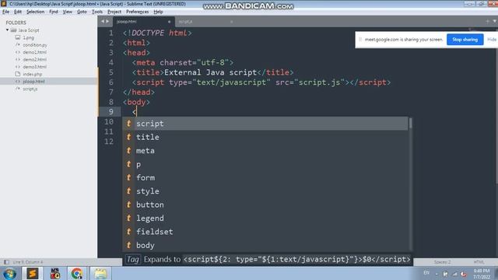Open demo1.html in sidebar
498x280 pixels.
pos(34,52)
